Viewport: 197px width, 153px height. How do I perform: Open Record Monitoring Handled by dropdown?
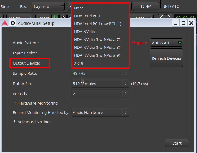click(100, 112)
